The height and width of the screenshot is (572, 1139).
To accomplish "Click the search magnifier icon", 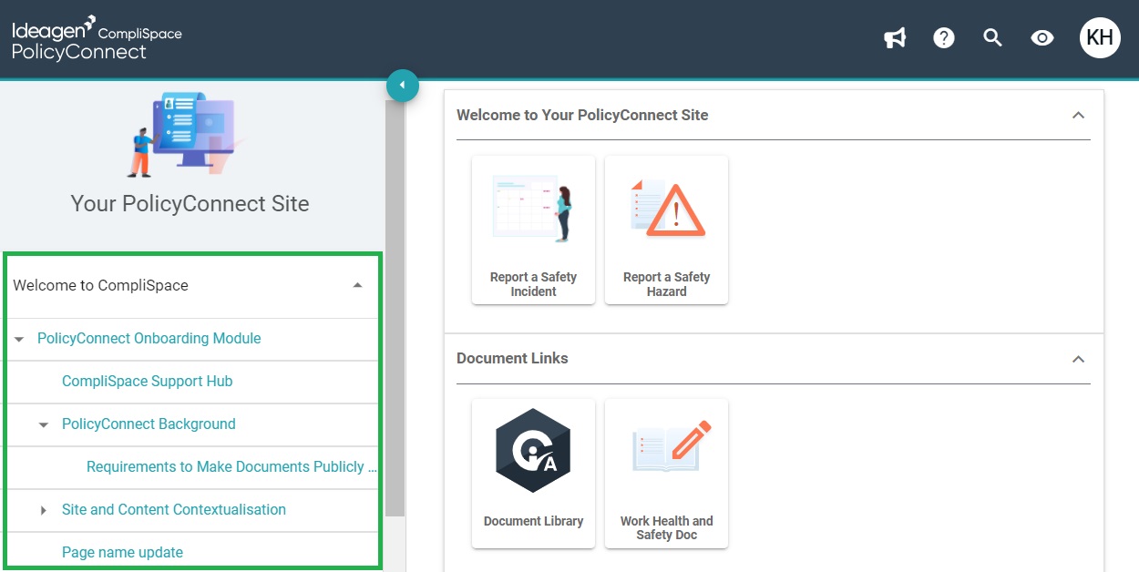I will [993, 37].
